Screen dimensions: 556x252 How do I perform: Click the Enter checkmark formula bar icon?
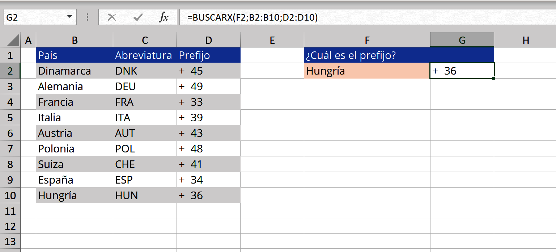(137, 17)
